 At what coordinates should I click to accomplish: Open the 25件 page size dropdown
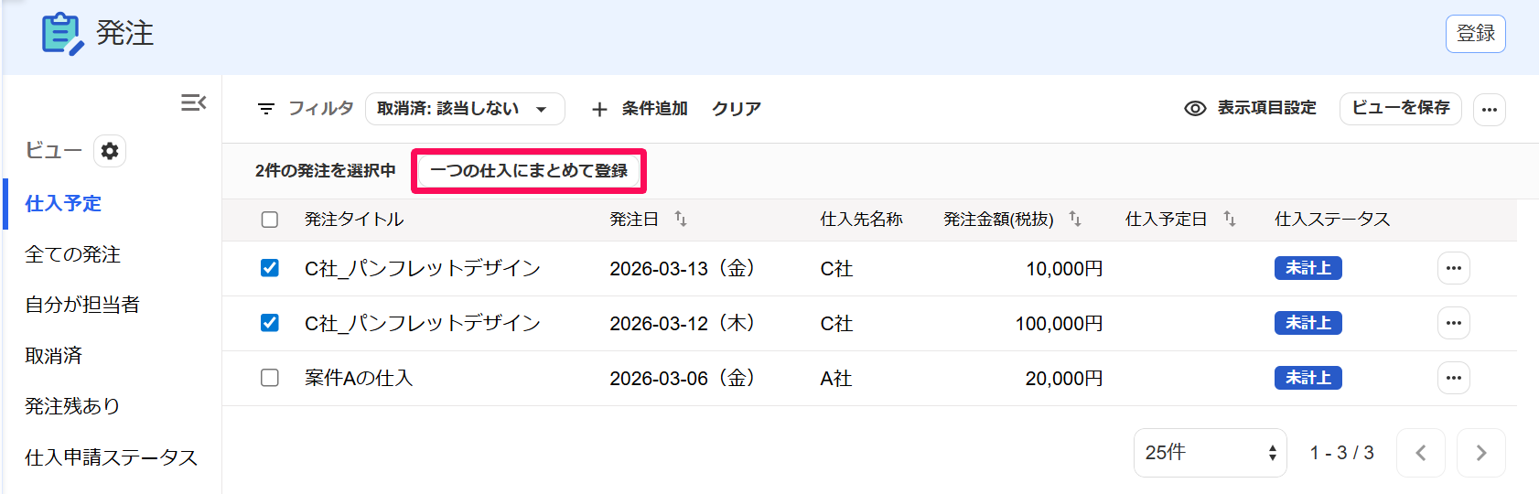coord(1211,453)
